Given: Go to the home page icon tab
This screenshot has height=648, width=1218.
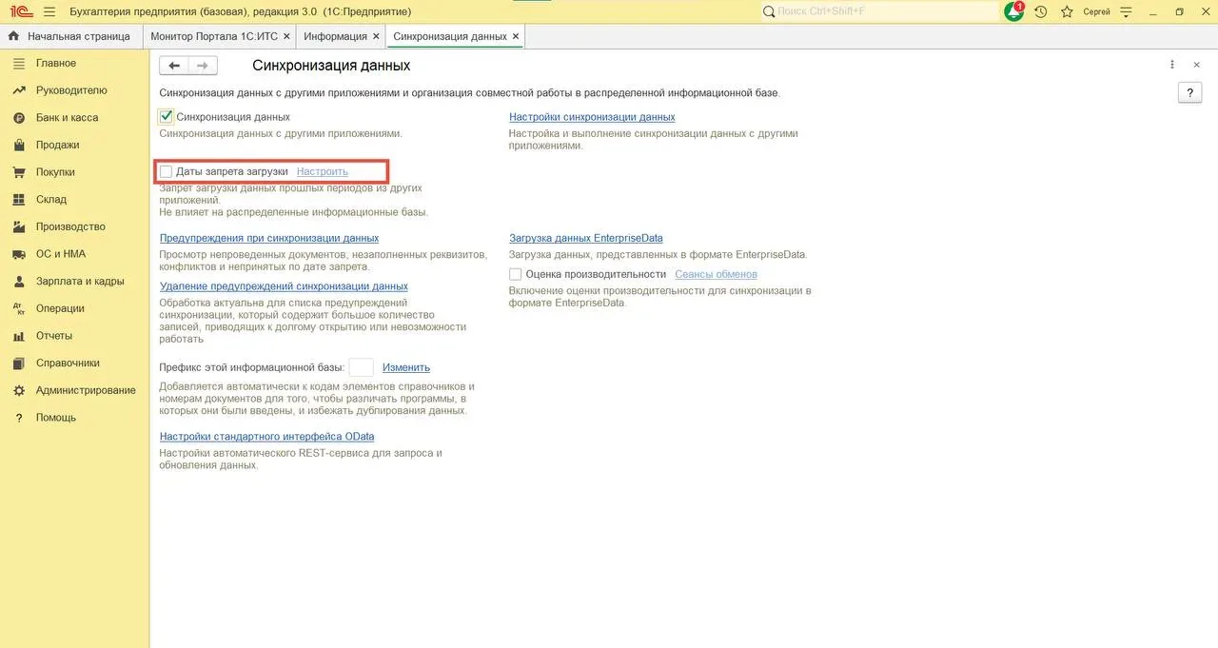Looking at the screenshot, I should [13, 36].
